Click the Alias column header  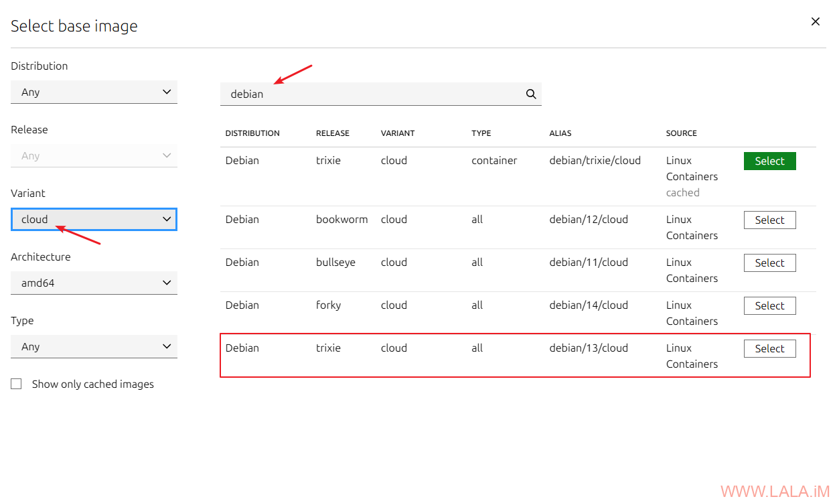pyautogui.click(x=560, y=133)
